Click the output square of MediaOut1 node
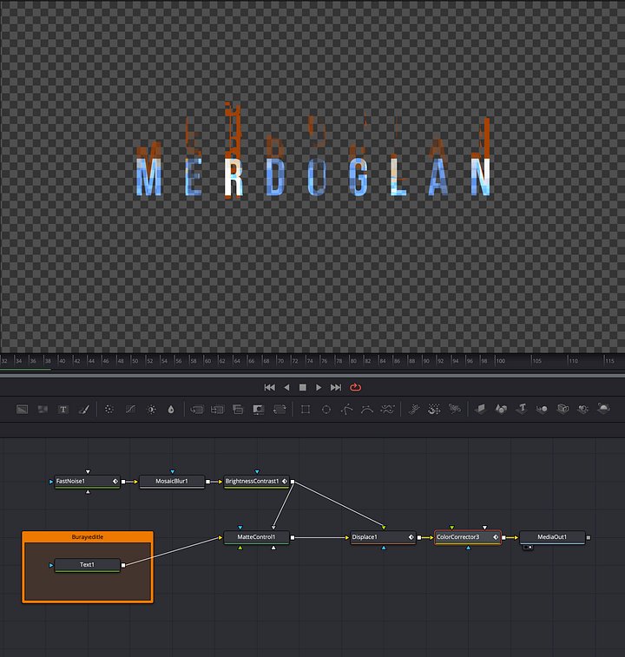625x657 pixels. pos(589,537)
